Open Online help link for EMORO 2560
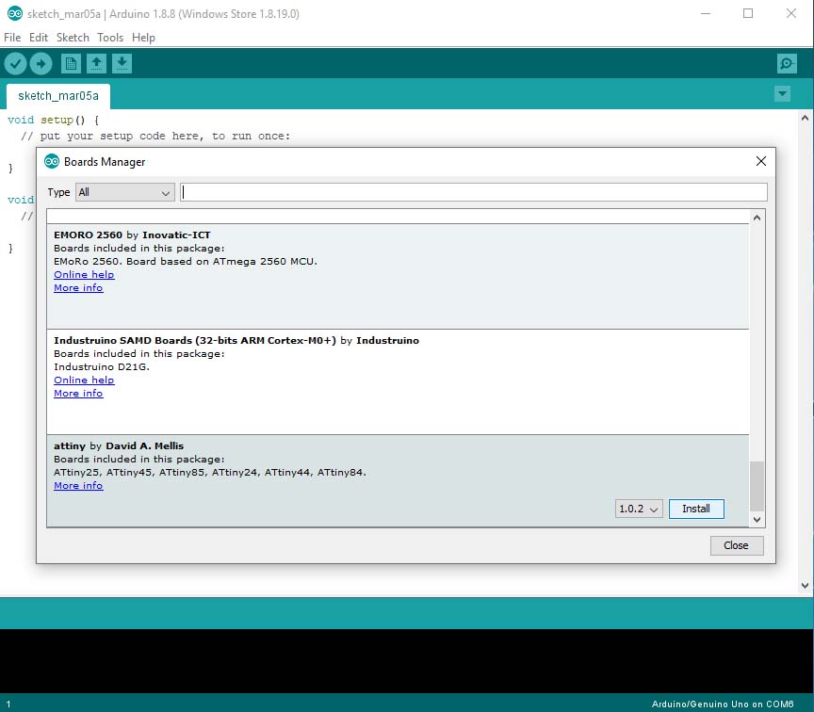This screenshot has height=712, width=814. tap(84, 274)
